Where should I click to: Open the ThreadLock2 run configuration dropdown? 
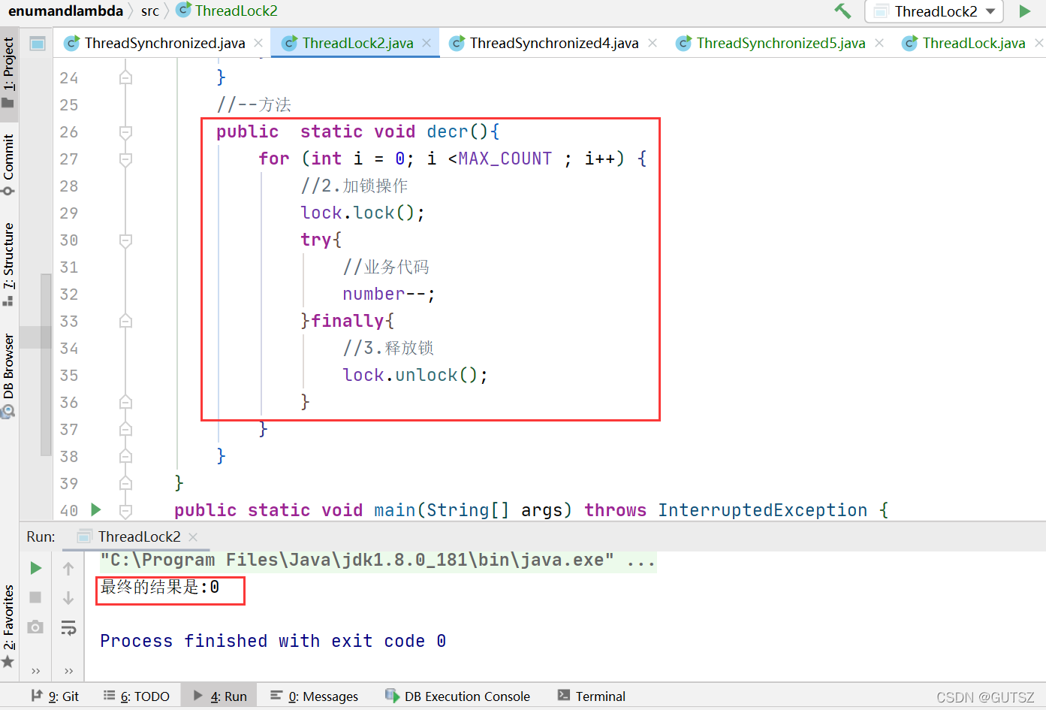pos(934,11)
